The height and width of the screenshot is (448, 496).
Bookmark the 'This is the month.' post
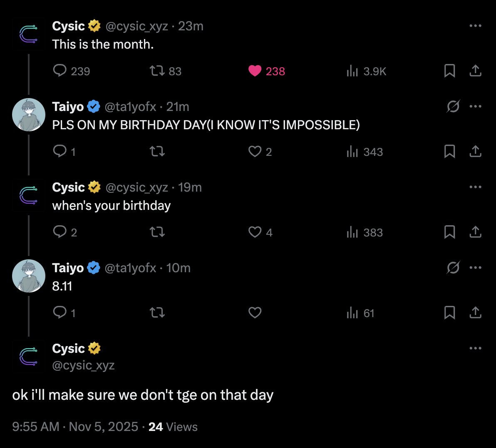pos(449,71)
